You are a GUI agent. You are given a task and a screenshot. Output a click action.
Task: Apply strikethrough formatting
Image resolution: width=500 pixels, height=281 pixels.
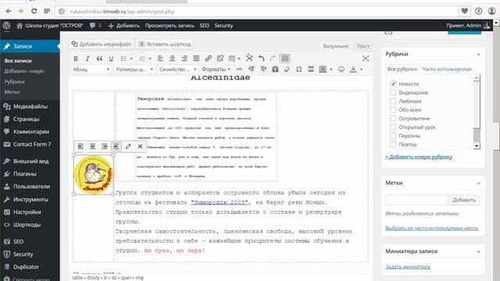click(x=239, y=69)
